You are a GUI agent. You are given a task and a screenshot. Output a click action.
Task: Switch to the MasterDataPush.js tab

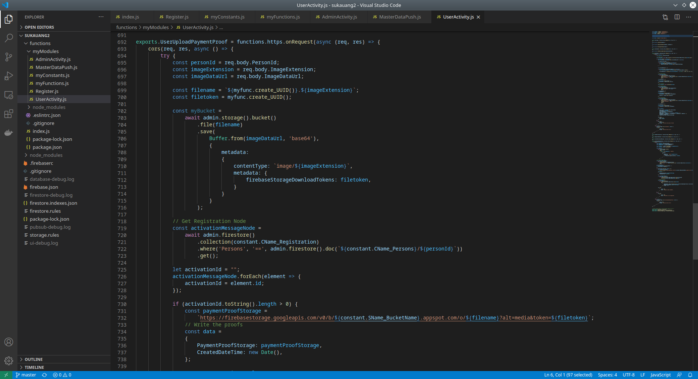click(x=400, y=17)
